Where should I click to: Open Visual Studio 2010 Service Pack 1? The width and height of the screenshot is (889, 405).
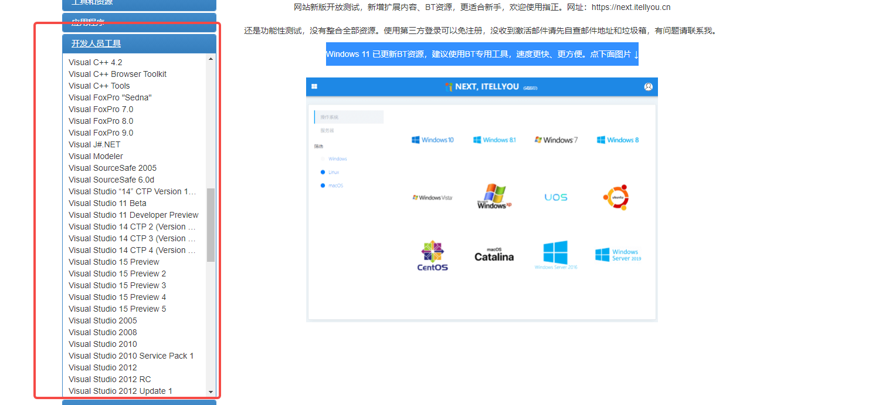(x=131, y=356)
